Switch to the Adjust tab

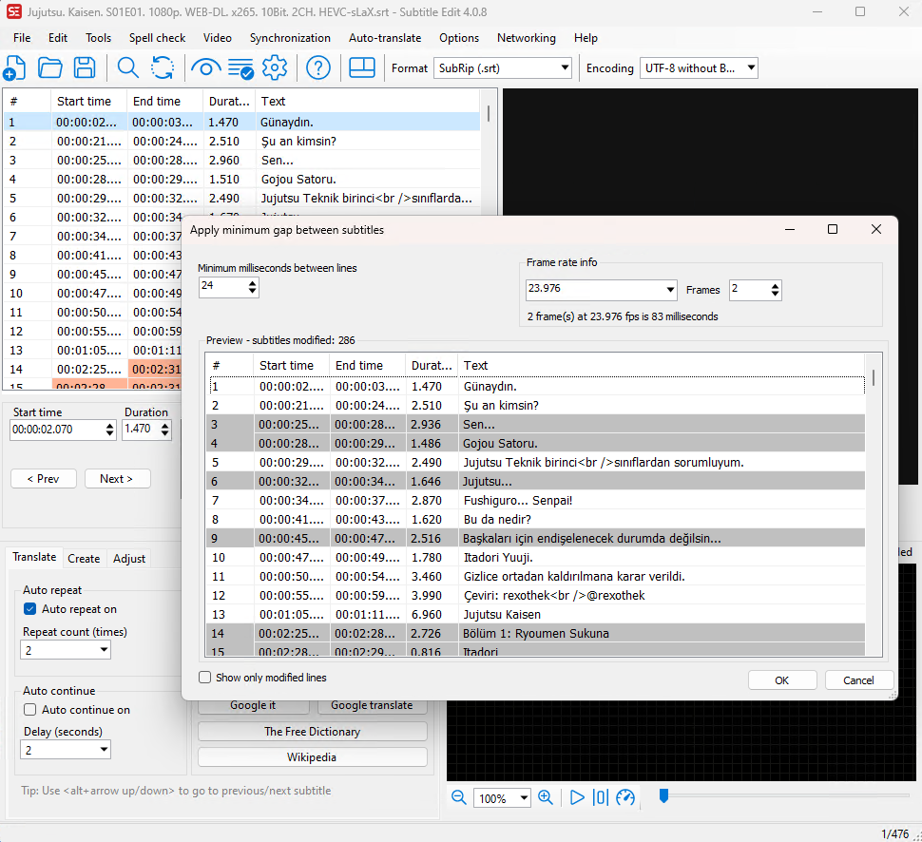click(x=129, y=559)
